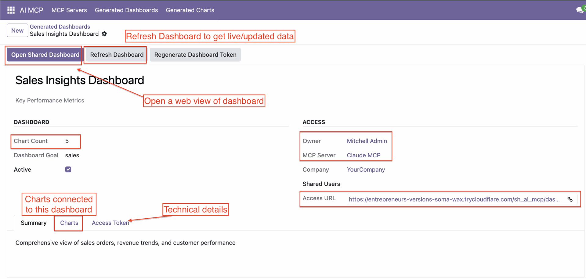
Task: Open the chat messages icon
Action: [x=579, y=10]
